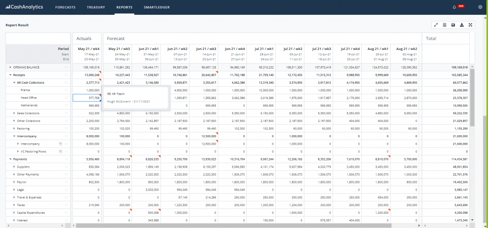
Task: Download the report using the download icon
Action: 462,25
